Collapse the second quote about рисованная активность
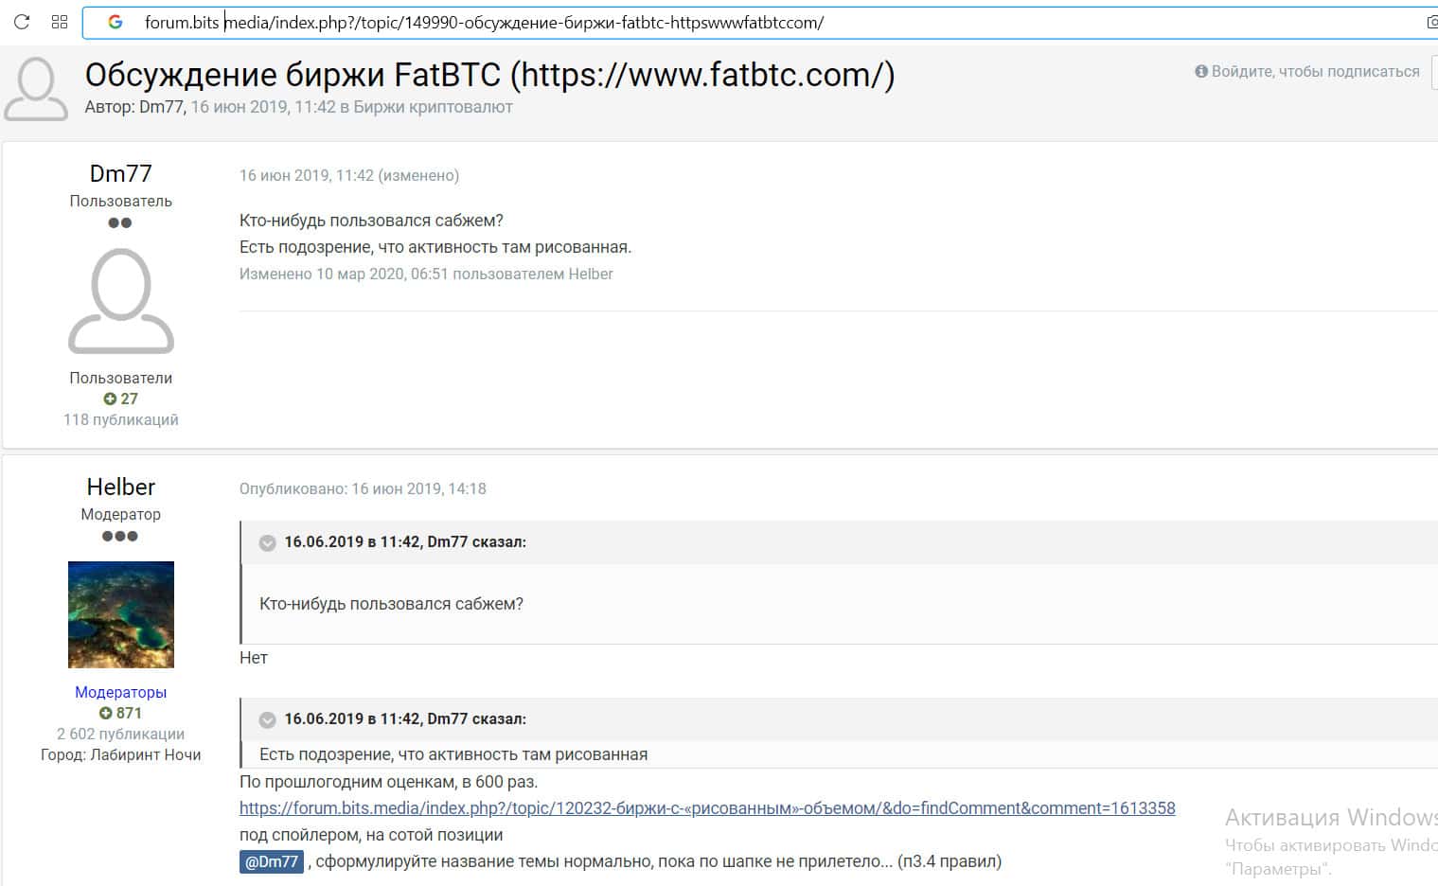 click(x=268, y=719)
